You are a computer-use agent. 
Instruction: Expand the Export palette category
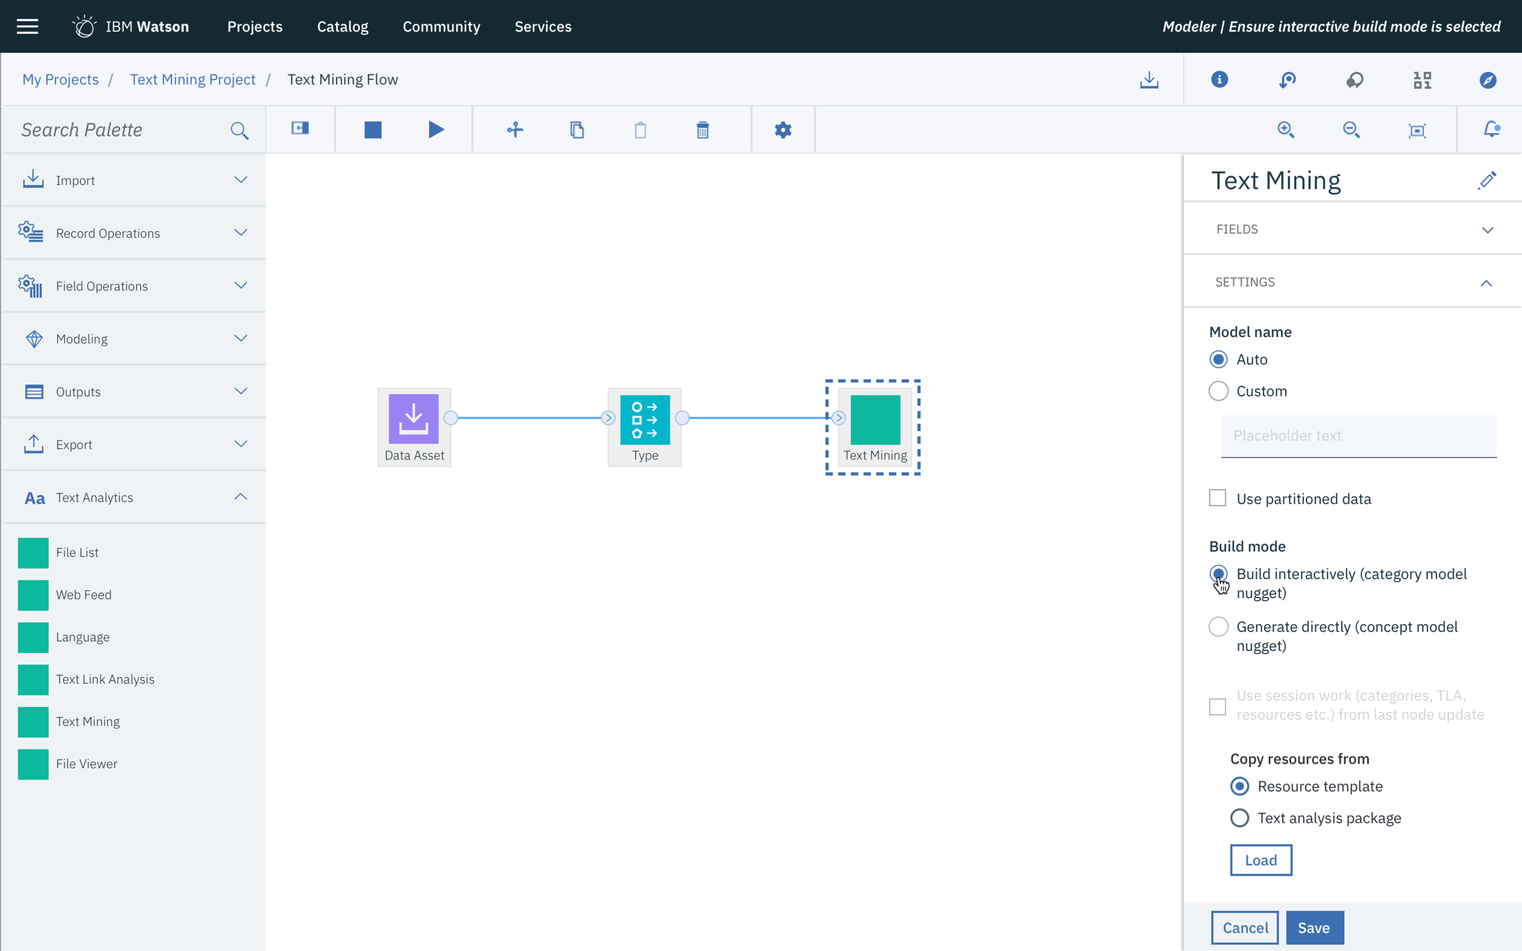(x=133, y=444)
